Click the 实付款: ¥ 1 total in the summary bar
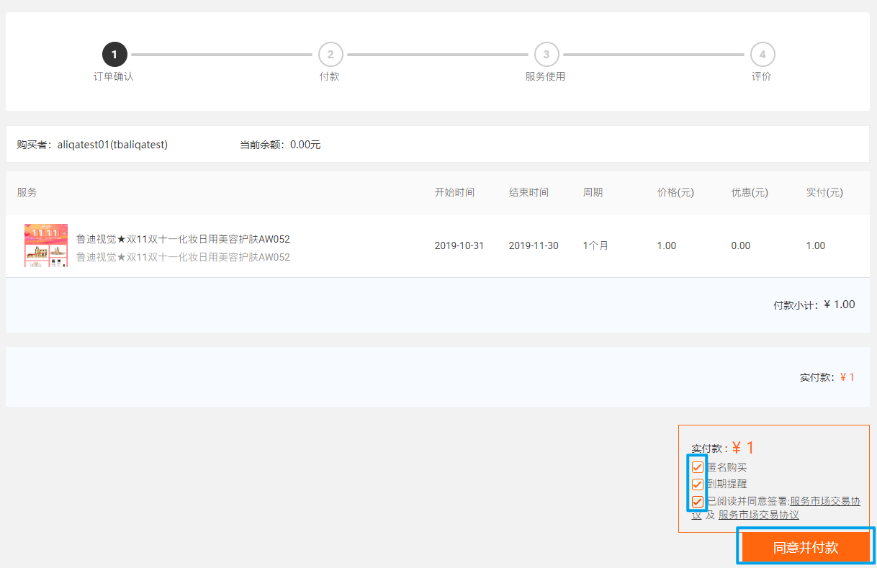Screen dimensions: 877x568 (x=827, y=377)
